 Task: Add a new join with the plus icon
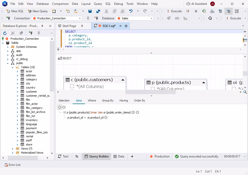(60, 107)
